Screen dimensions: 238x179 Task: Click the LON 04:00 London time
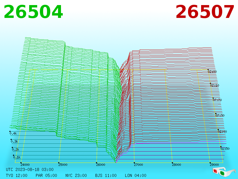click(136, 175)
